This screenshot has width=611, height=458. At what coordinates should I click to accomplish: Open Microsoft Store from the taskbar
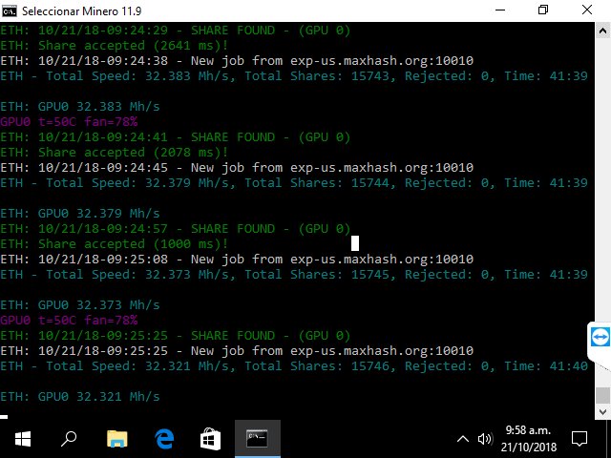[211, 439]
